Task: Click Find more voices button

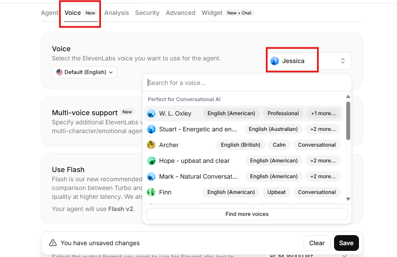Action: pyautogui.click(x=247, y=214)
